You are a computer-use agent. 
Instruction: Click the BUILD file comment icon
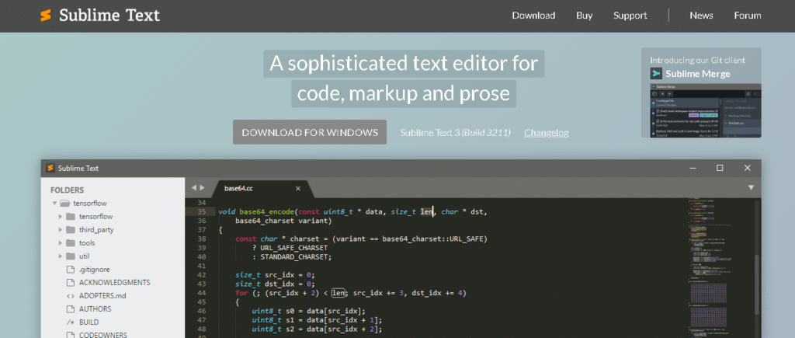(x=71, y=322)
